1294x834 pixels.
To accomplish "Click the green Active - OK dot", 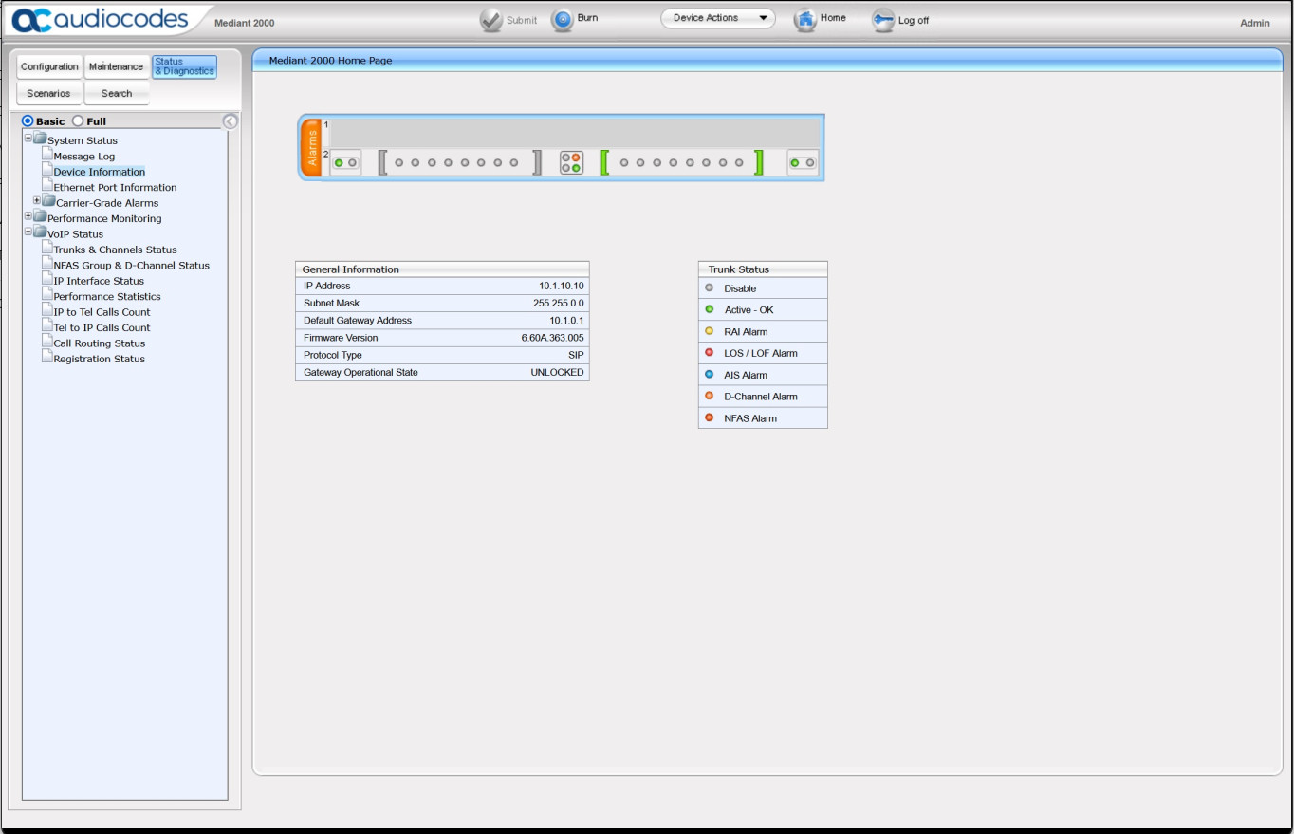I will coord(709,309).
